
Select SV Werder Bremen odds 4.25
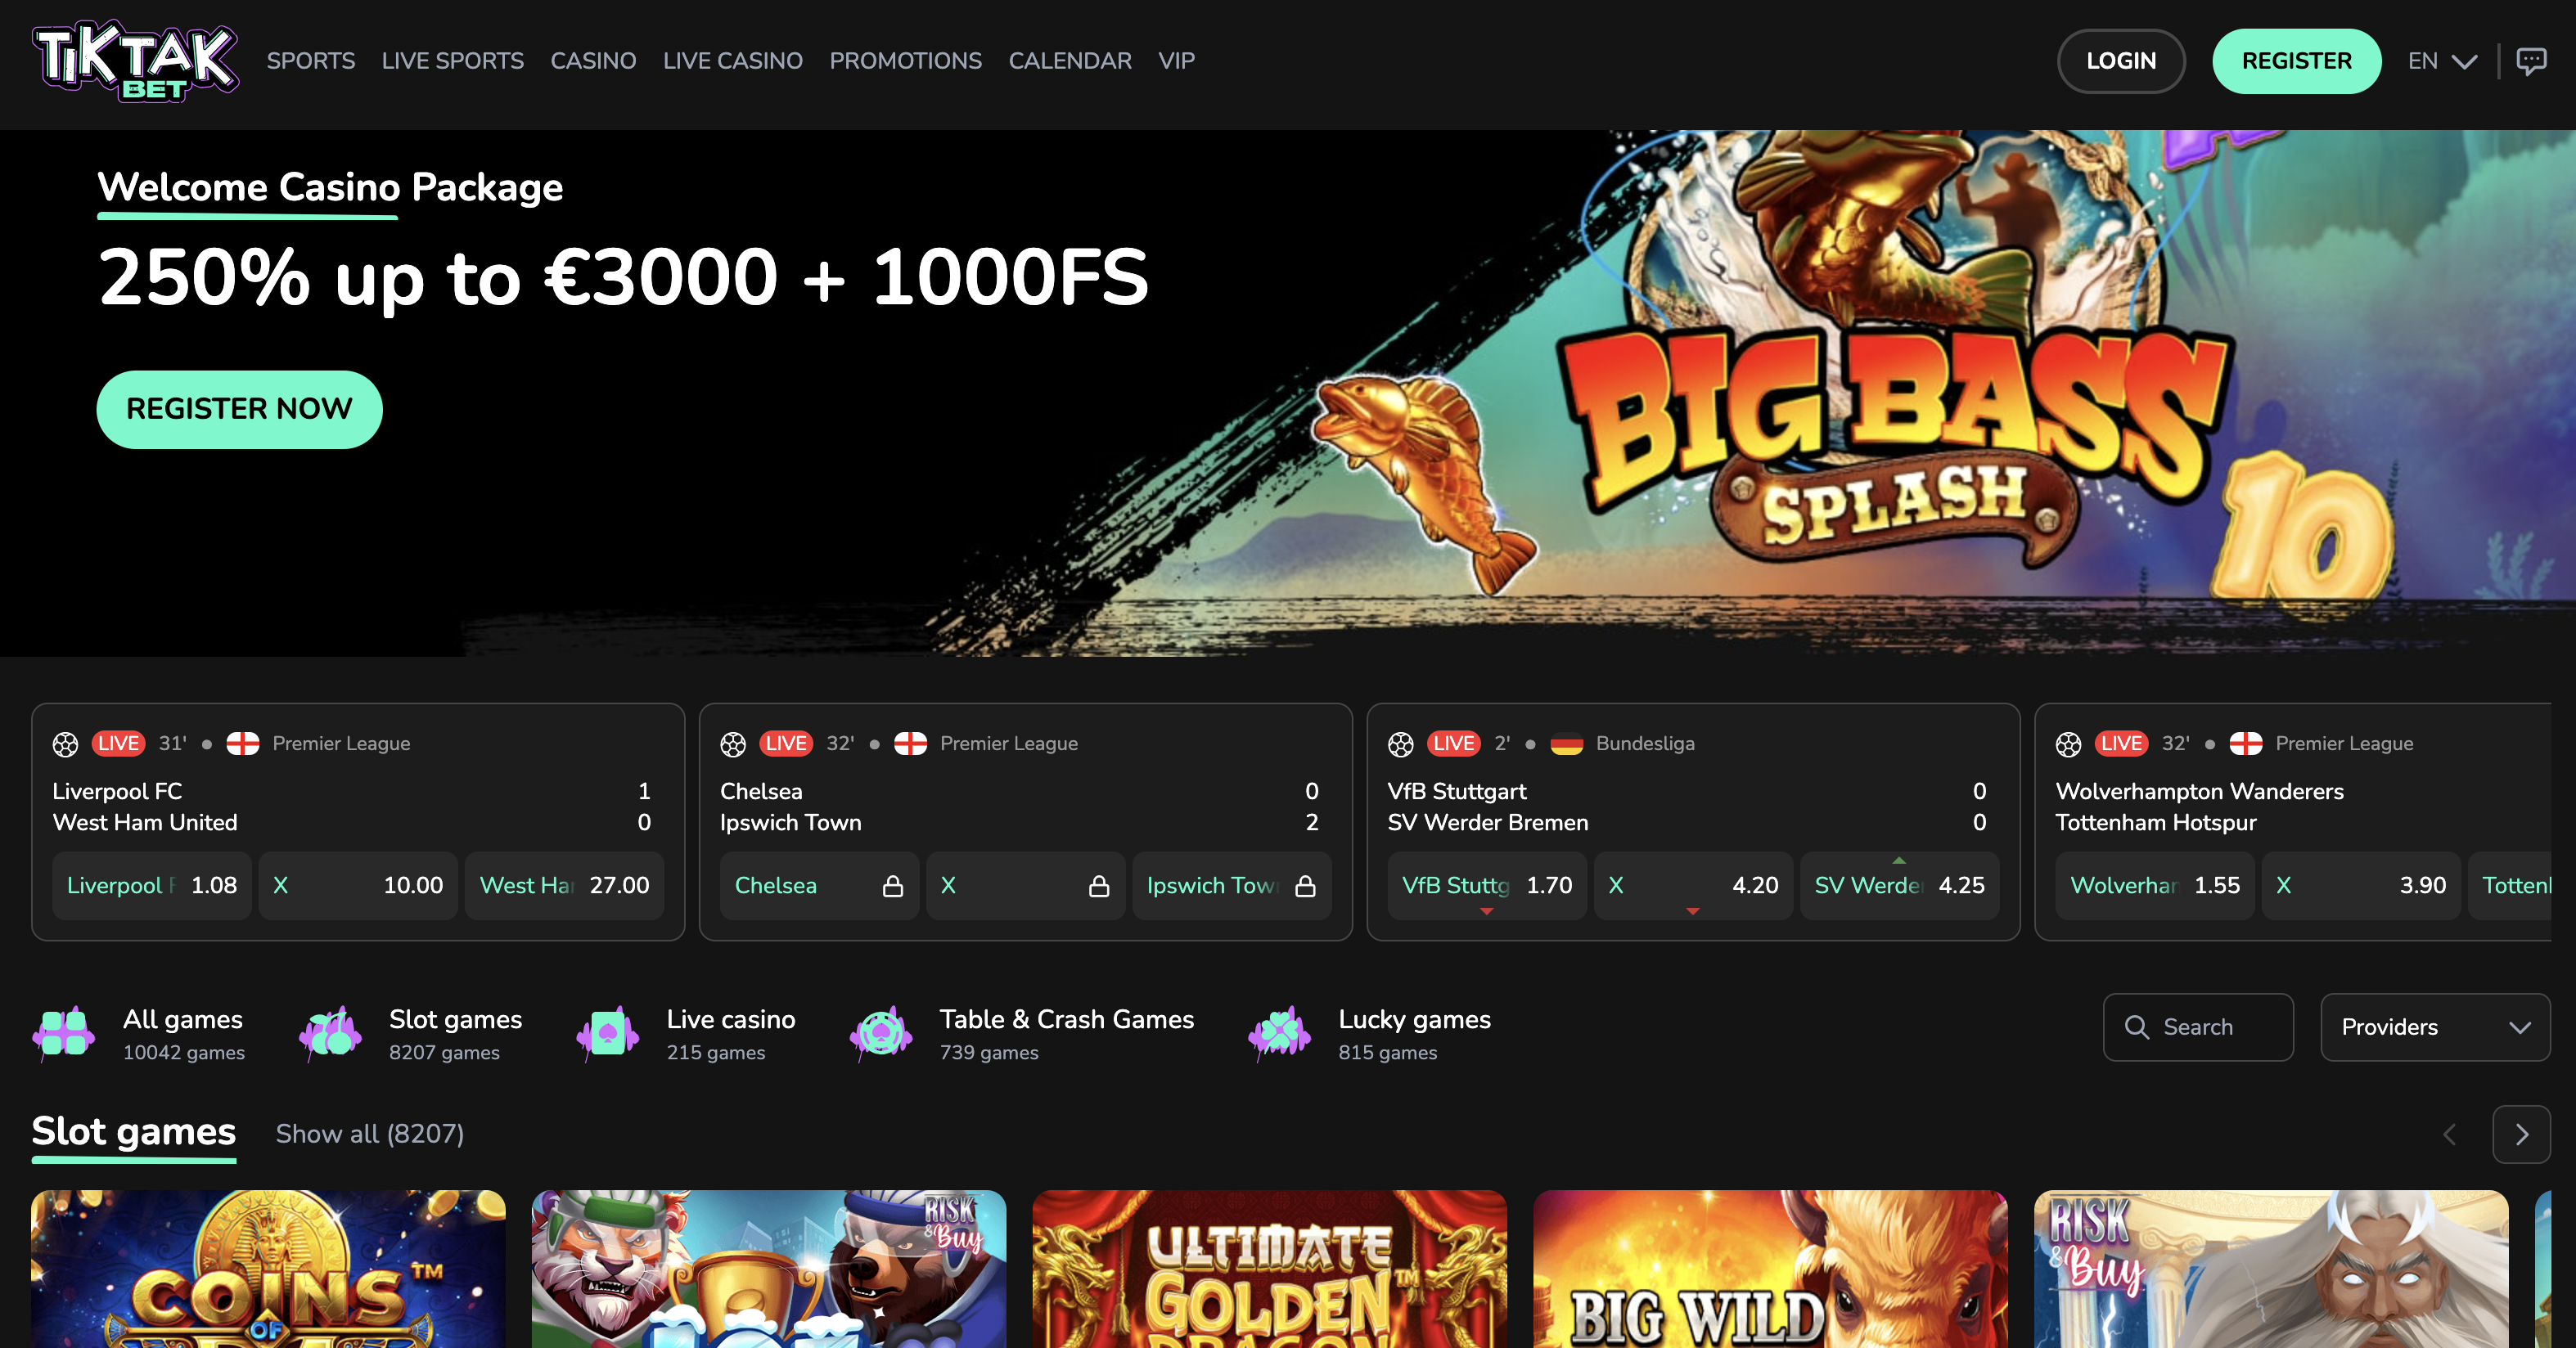pyautogui.click(x=1899, y=887)
